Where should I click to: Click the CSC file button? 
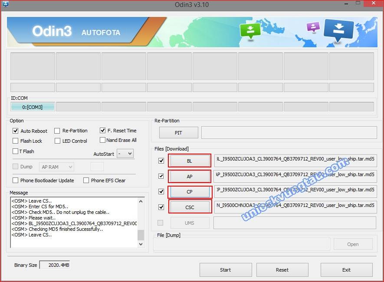pyautogui.click(x=190, y=207)
